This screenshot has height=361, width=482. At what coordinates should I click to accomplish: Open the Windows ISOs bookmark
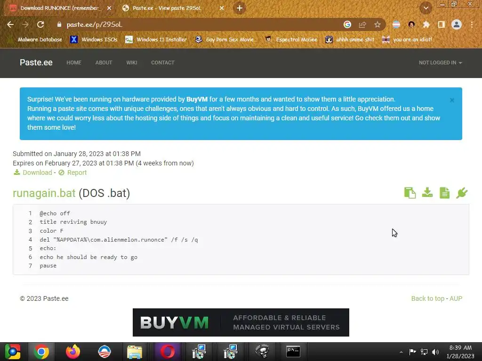tap(94, 39)
